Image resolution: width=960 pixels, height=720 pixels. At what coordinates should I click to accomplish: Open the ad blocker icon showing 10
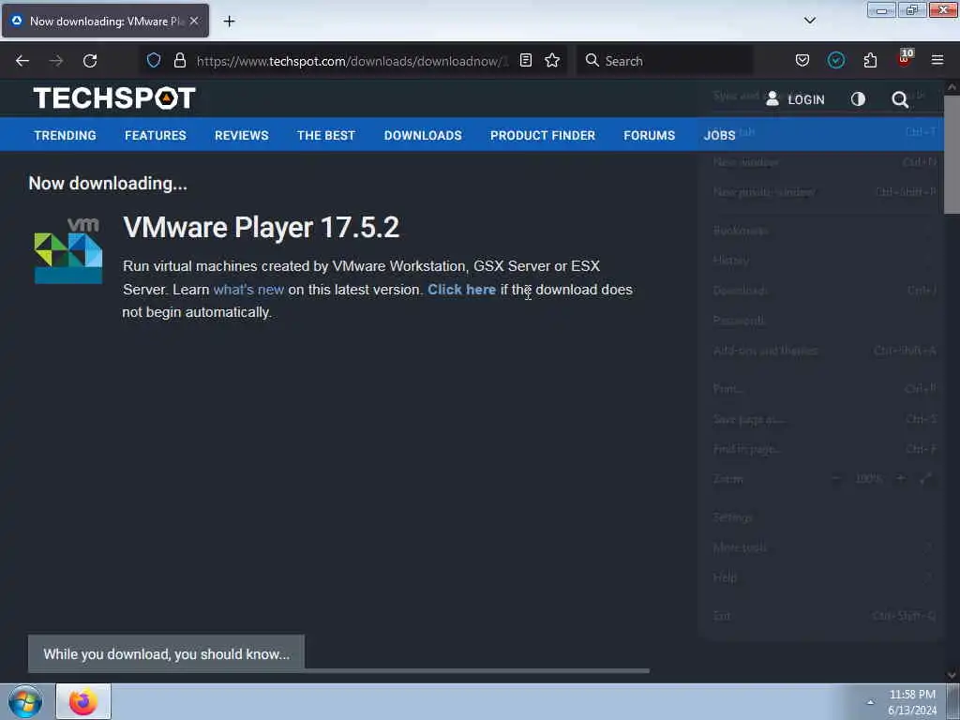[905, 59]
